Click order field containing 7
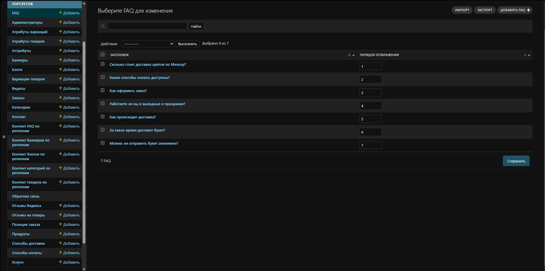Image resolution: width=545 pixels, height=271 pixels. pos(370,145)
